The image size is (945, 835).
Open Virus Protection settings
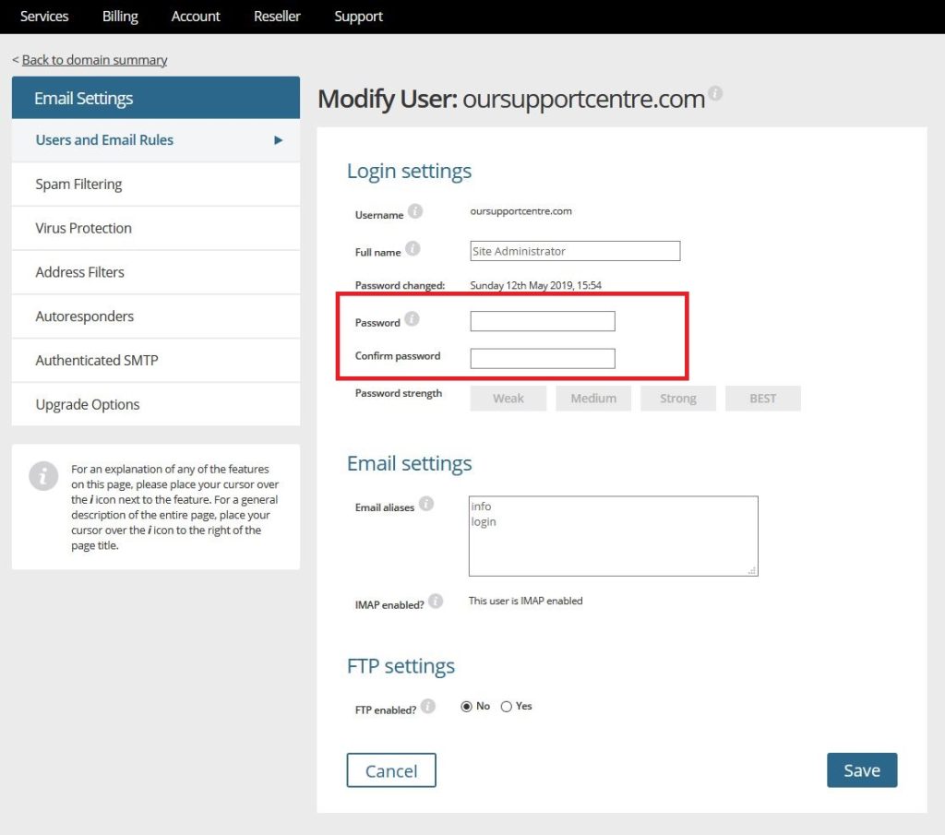[155, 228]
